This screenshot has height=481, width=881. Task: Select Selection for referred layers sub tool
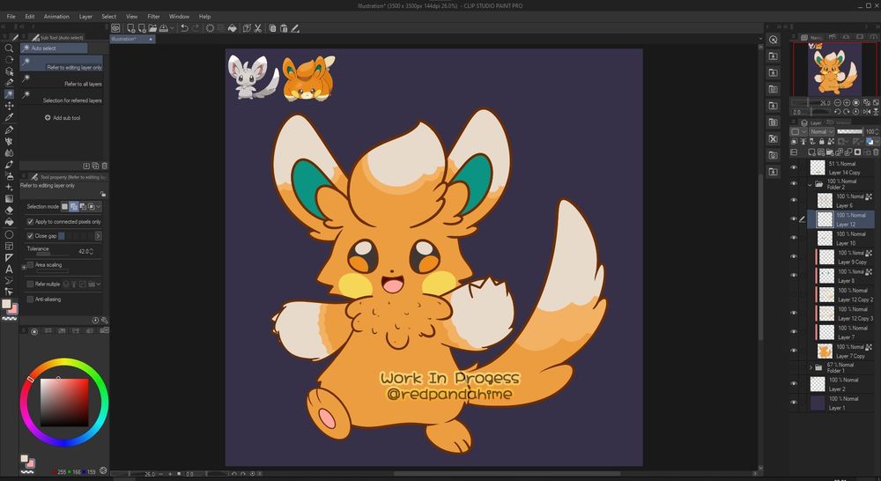coord(62,97)
